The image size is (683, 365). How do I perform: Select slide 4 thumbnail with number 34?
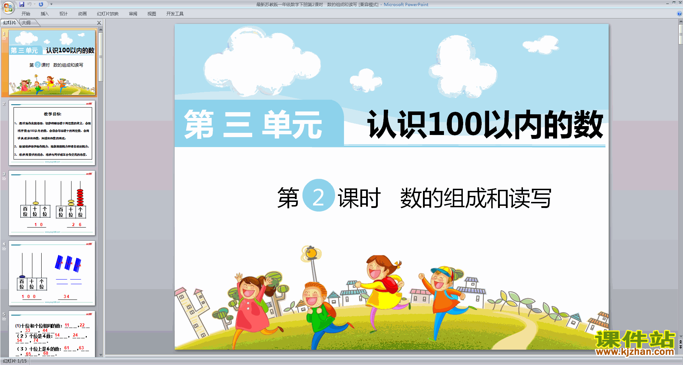pos(52,273)
